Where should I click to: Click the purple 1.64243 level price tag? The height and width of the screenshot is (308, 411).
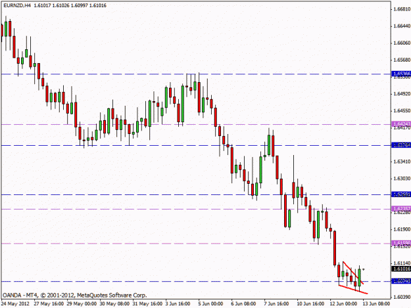point(401,124)
